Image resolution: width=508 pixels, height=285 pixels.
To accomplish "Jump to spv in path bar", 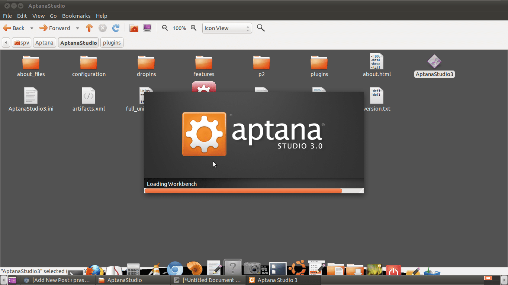I will pyautogui.click(x=22, y=43).
